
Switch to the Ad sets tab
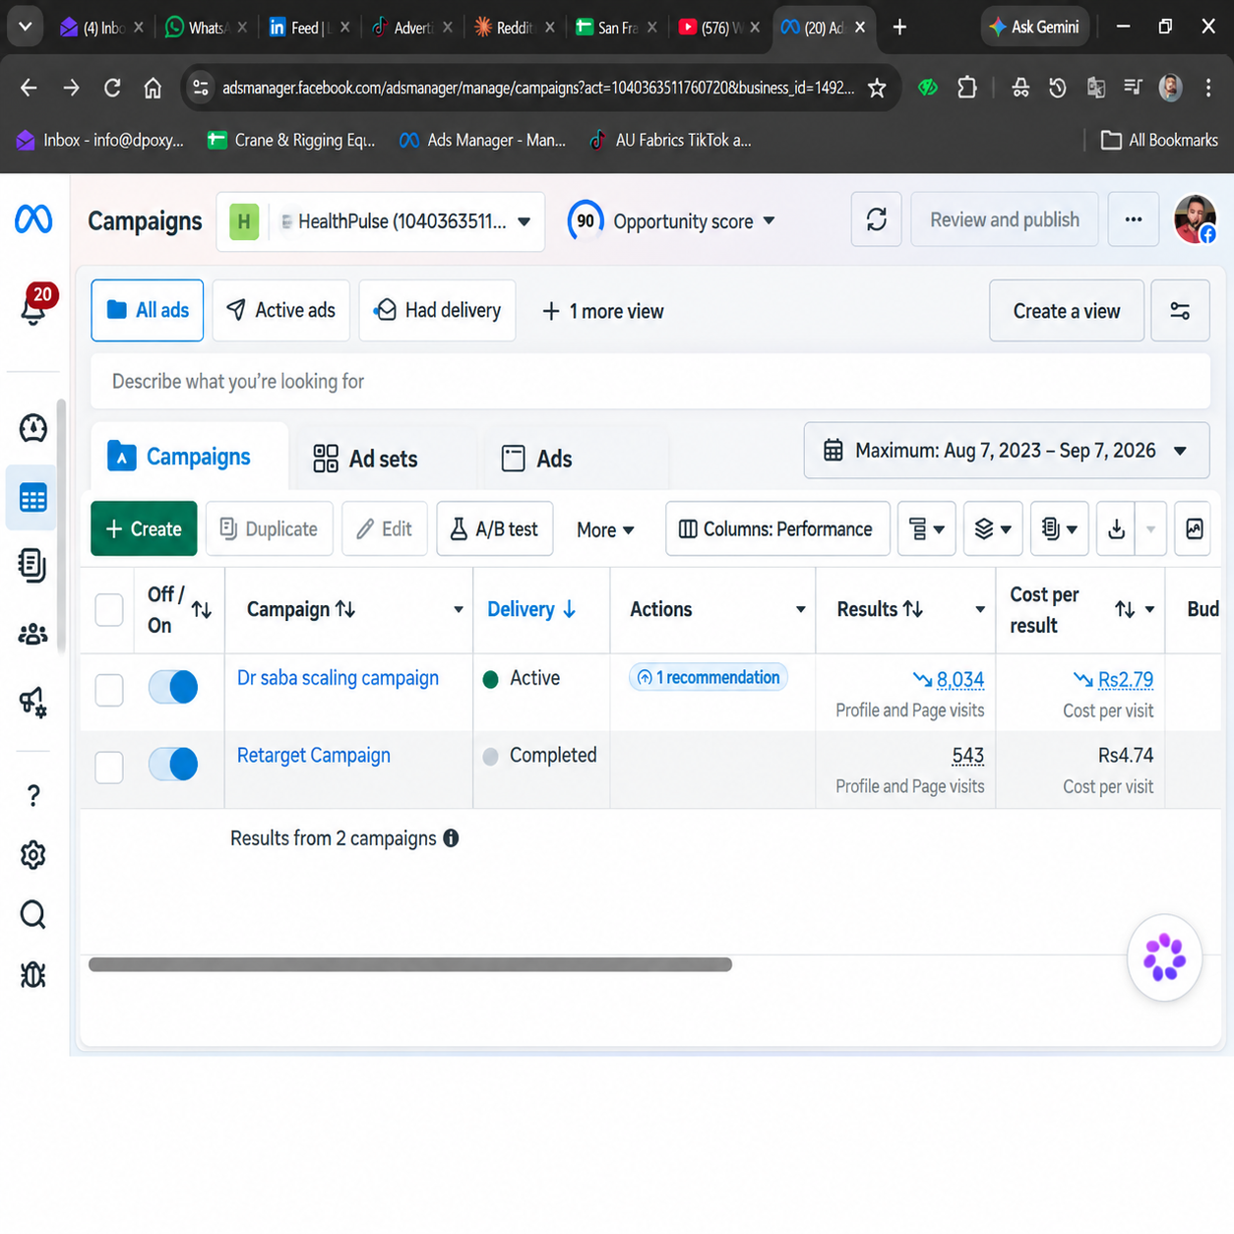[365, 459]
